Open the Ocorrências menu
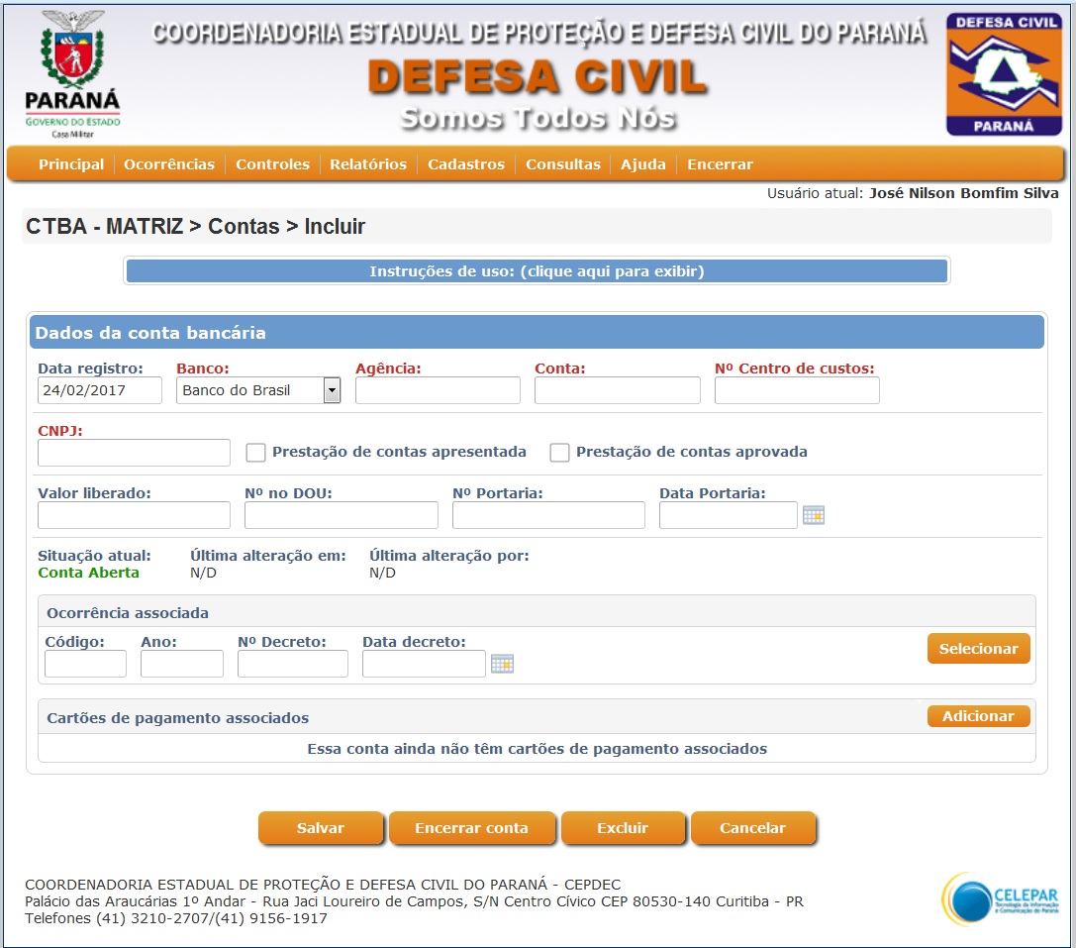1076x948 pixels. [x=169, y=164]
